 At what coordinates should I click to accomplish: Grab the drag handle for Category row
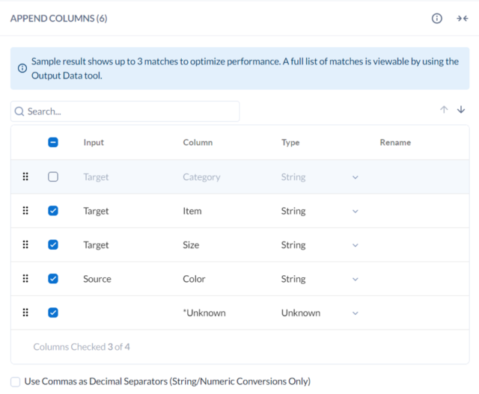pyautogui.click(x=25, y=176)
